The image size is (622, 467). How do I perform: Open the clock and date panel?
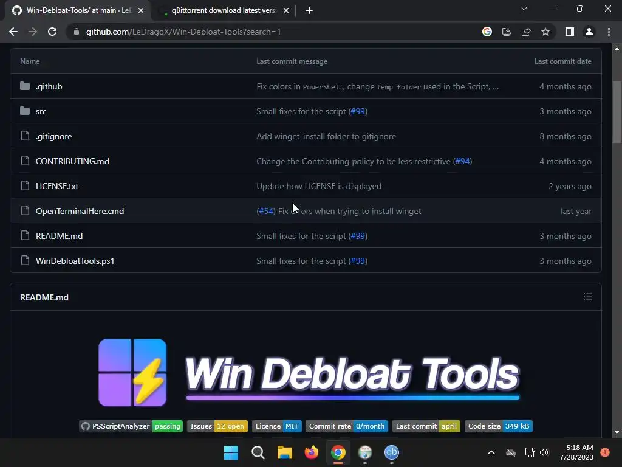pos(576,452)
